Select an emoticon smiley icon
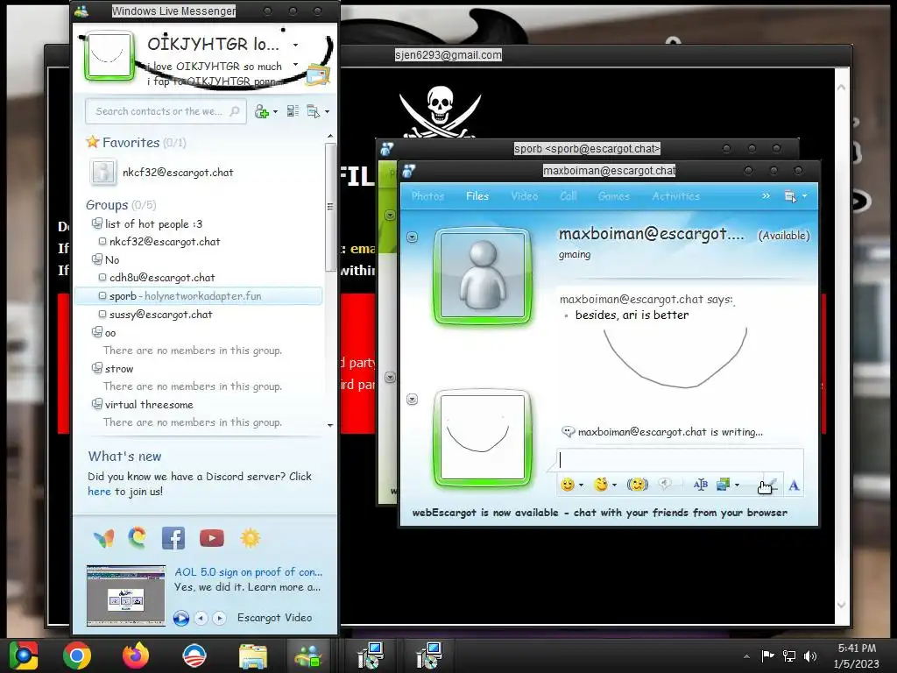 568,485
